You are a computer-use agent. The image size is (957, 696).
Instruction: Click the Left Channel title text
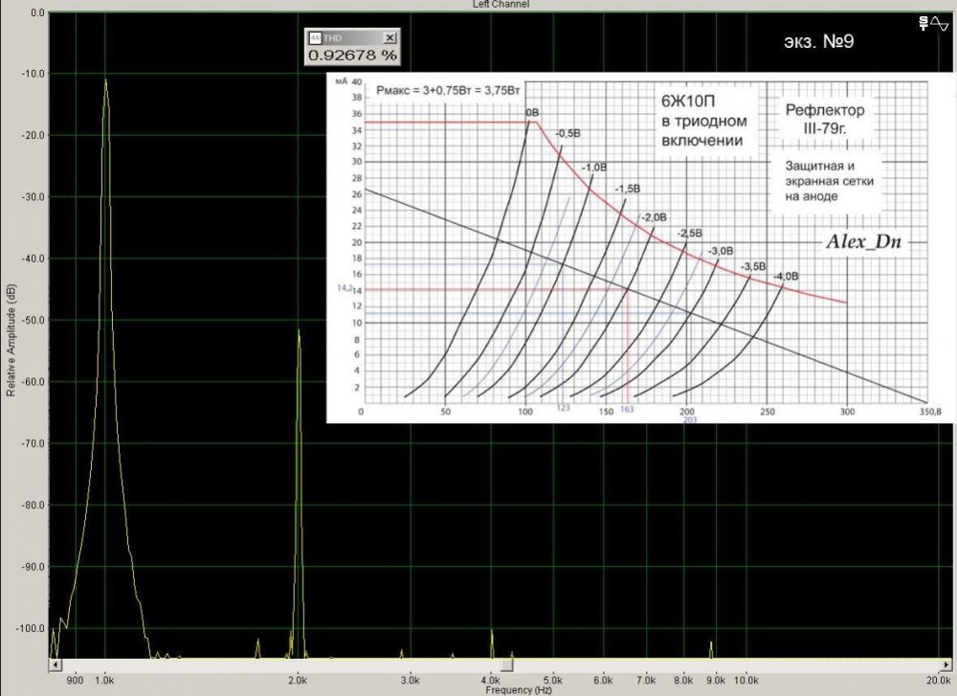501,4
